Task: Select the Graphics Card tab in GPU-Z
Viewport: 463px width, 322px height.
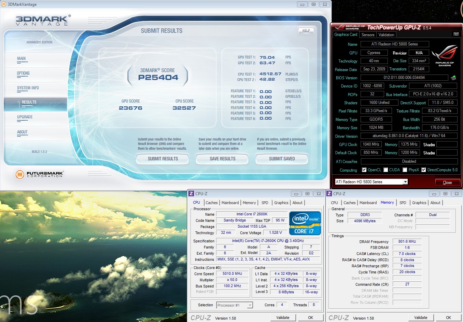Action: [346, 35]
